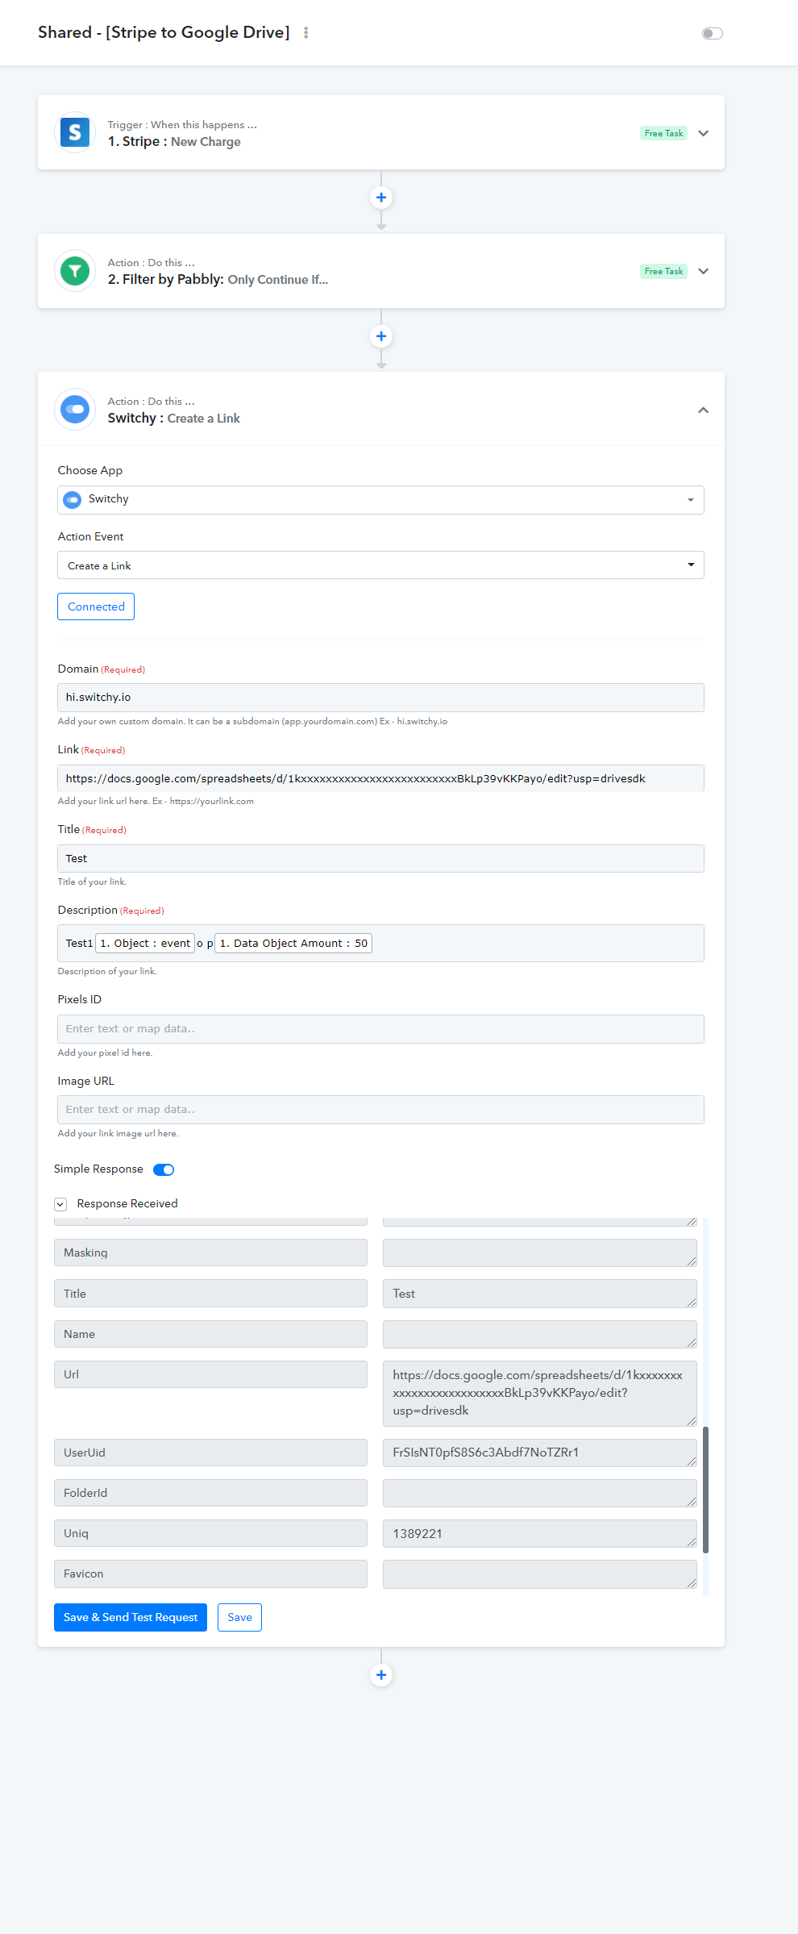Click the Switchy app icon in step header
Image resolution: width=798 pixels, height=1934 pixels.
pyautogui.click(x=75, y=409)
